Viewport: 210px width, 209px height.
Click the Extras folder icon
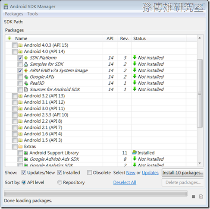click(x=20, y=147)
